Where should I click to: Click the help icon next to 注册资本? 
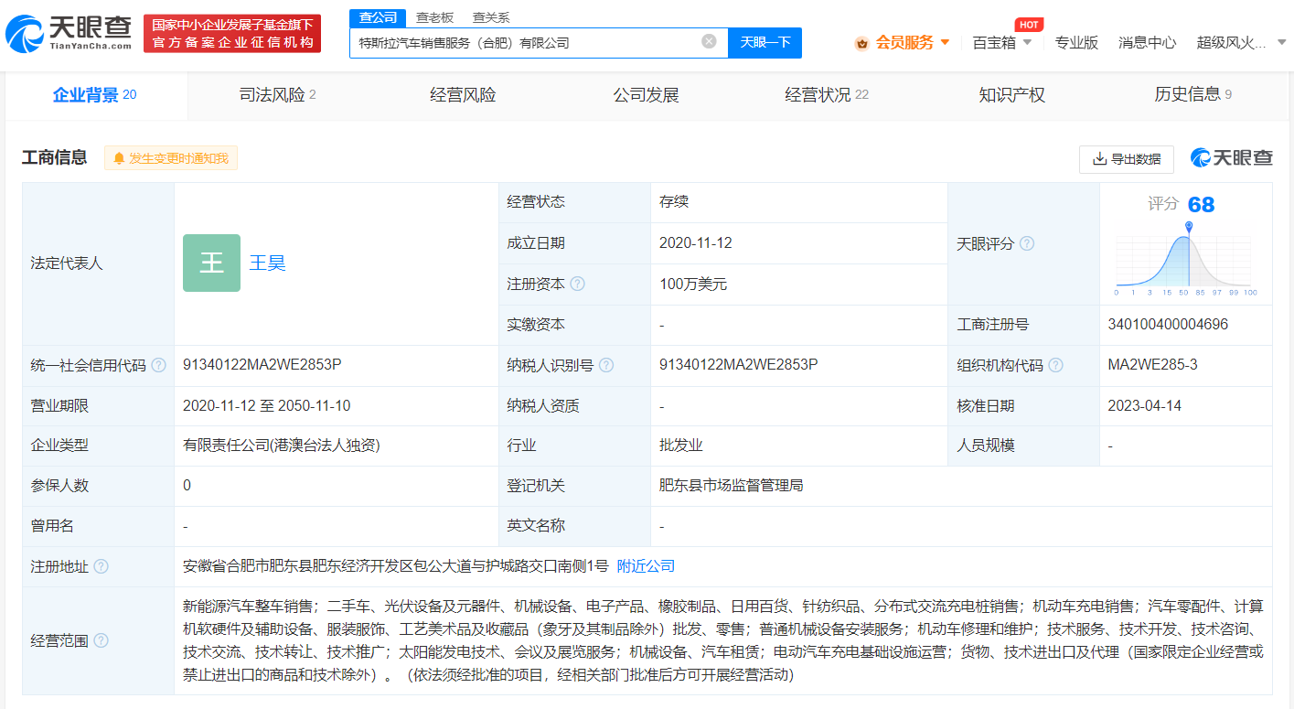tap(577, 284)
